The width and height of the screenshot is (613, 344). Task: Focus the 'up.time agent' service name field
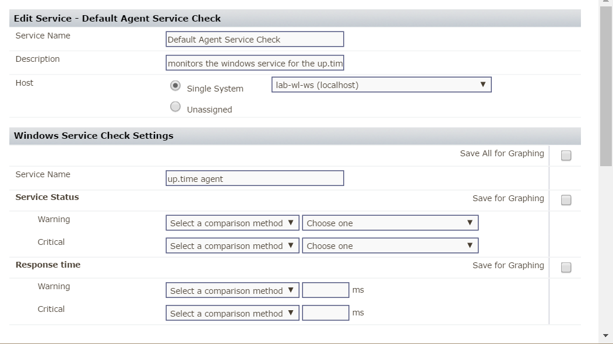click(x=255, y=178)
